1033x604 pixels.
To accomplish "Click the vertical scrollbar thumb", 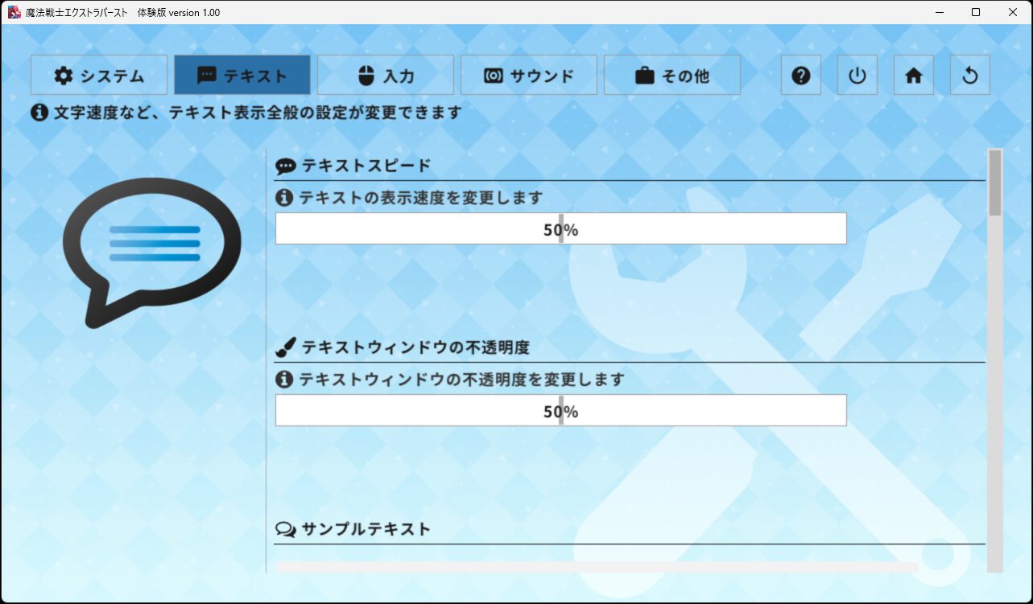I will pyautogui.click(x=995, y=183).
